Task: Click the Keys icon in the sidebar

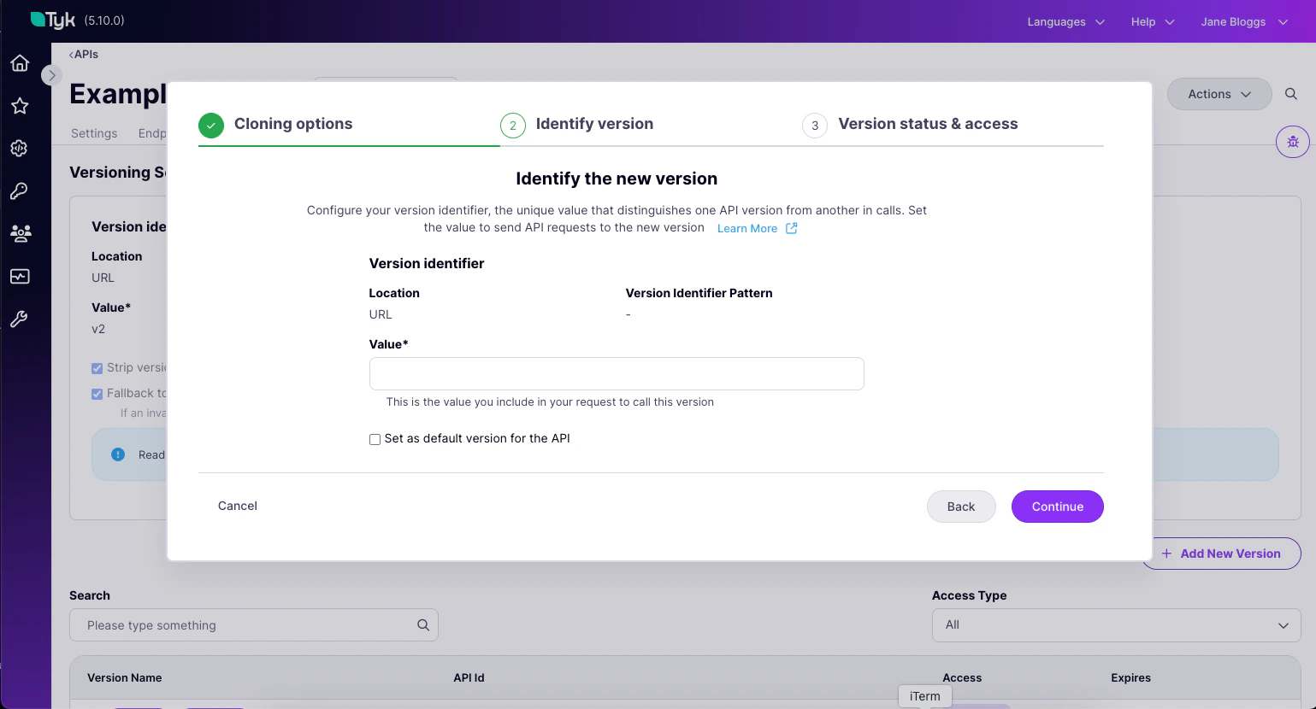Action: click(19, 190)
